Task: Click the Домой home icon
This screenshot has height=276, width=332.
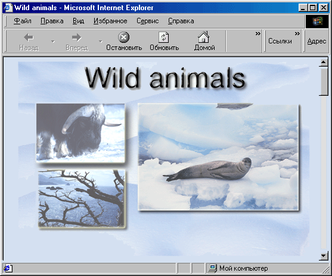Action: [204, 37]
